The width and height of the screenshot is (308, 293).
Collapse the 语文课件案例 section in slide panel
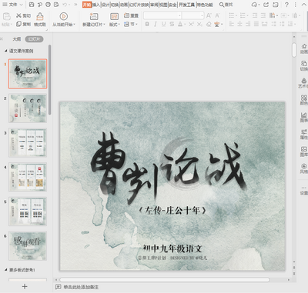[x=5, y=51]
